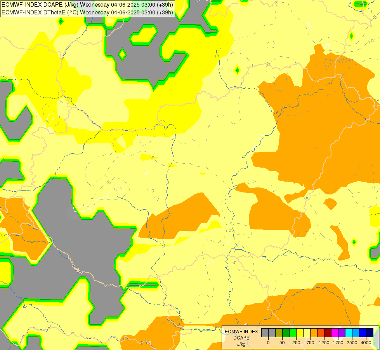The width and height of the screenshot is (380, 350).
Task: Click the purple legend swatch
Action: coord(342,332)
